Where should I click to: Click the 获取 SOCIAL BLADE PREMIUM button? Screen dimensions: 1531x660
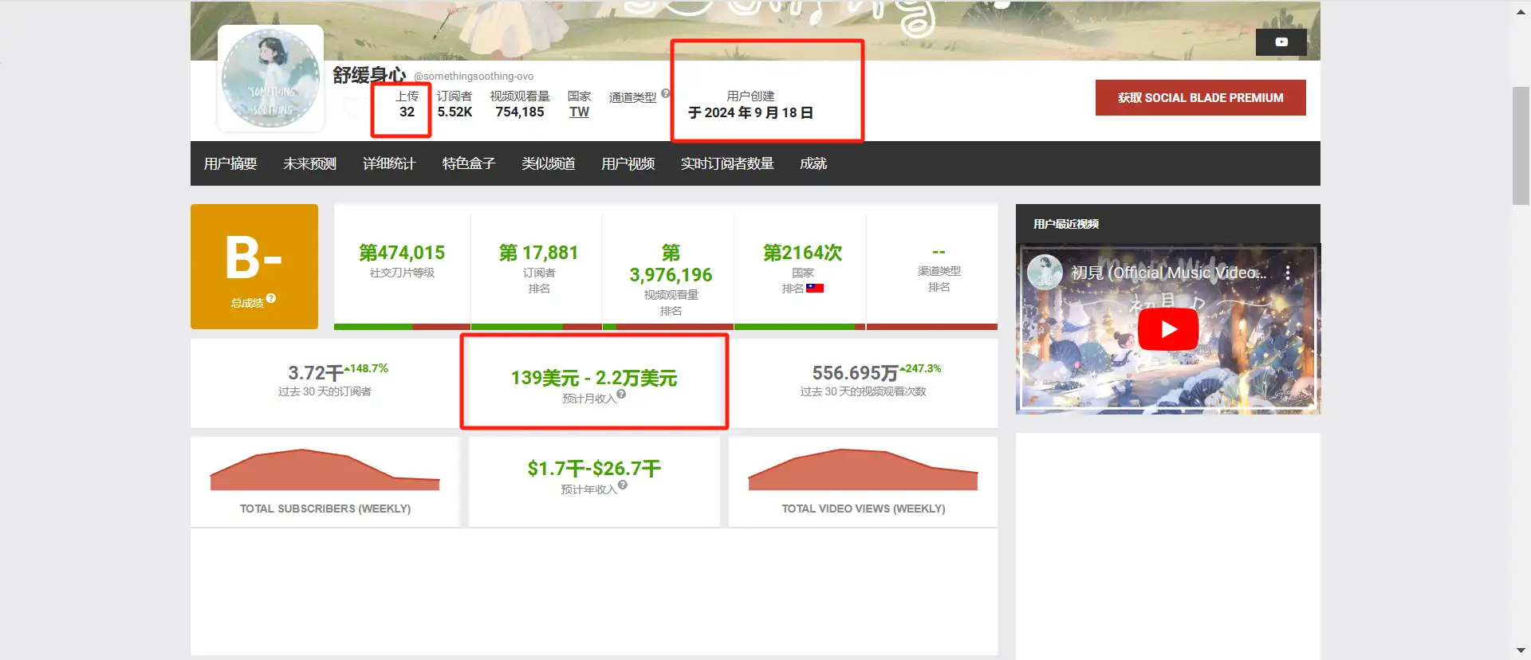[1200, 98]
